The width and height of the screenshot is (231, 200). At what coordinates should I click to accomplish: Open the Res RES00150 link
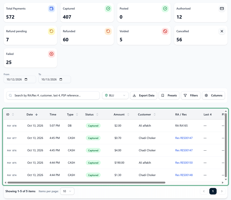tap(184, 163)
